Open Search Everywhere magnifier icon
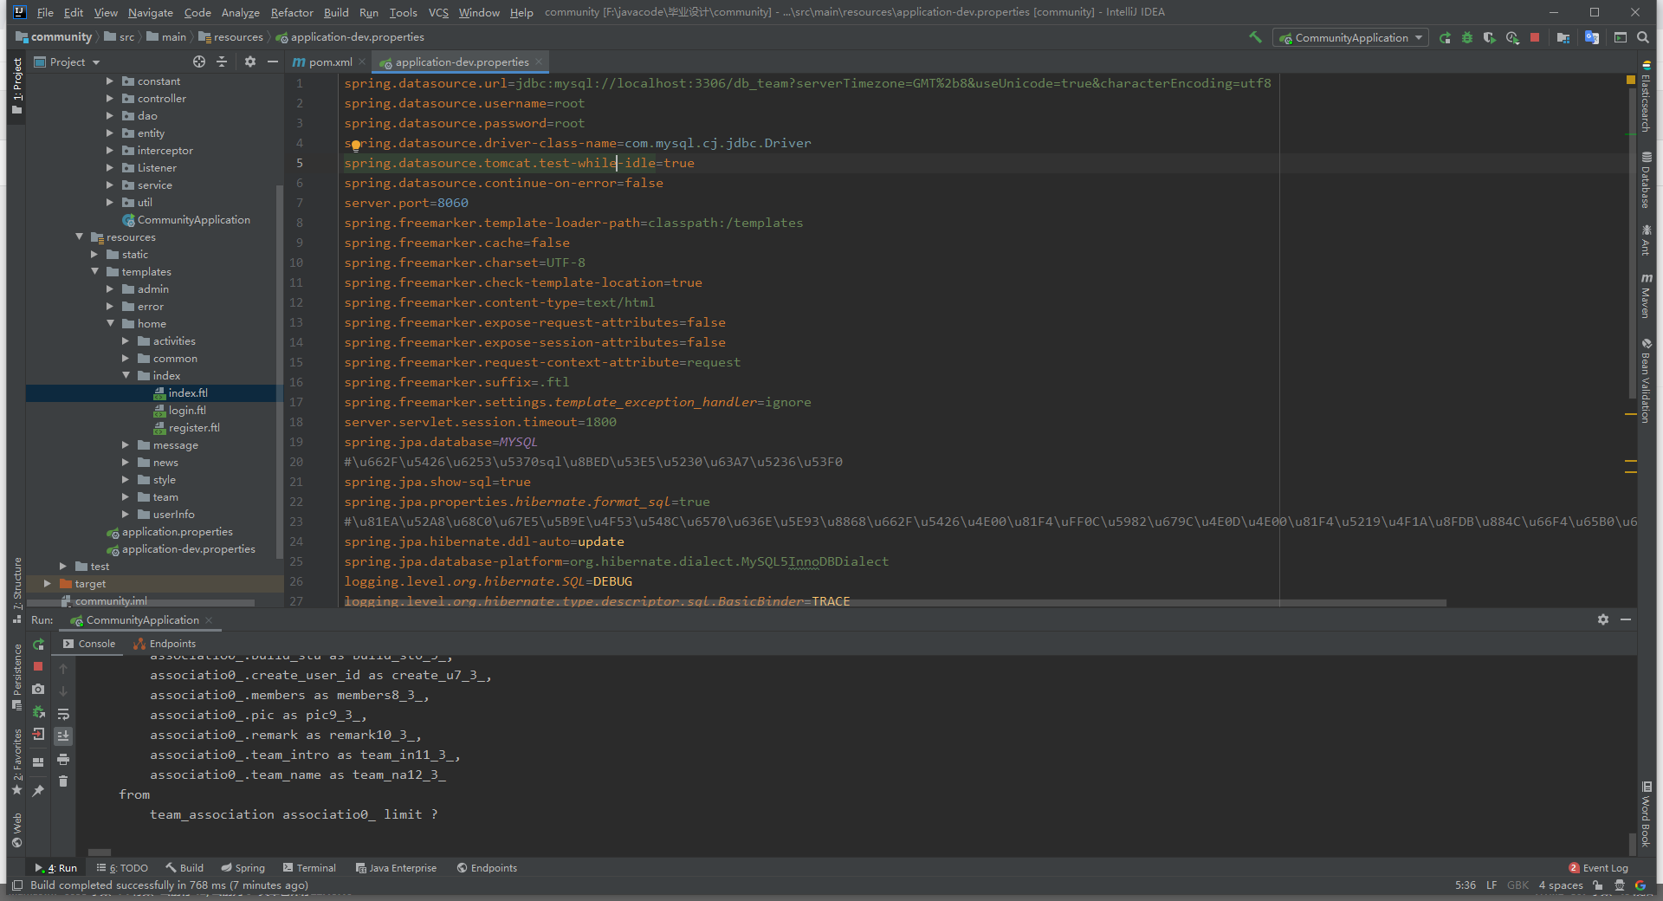 click(x=1643, y=37)
